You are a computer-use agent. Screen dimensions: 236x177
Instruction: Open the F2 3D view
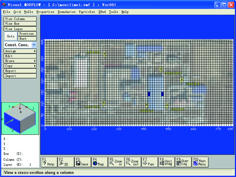(x=66, y=162)
